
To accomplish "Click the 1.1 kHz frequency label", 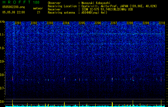I will tap(2, 35).
